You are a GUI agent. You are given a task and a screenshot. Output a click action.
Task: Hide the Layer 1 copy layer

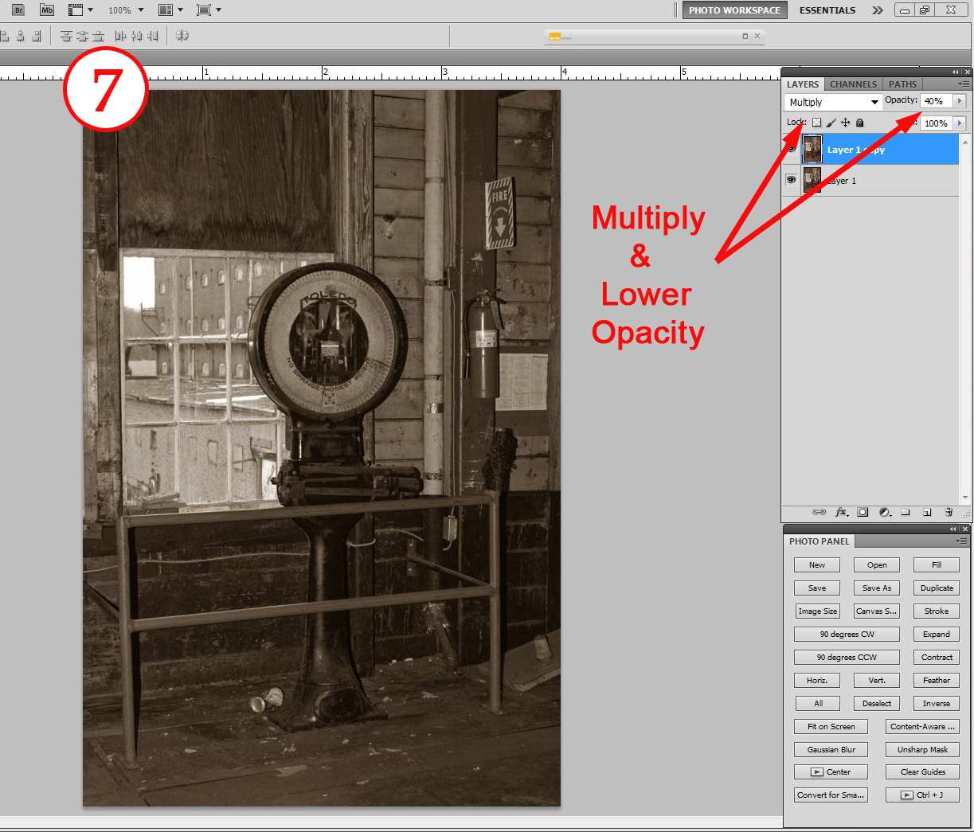point(791,148)
